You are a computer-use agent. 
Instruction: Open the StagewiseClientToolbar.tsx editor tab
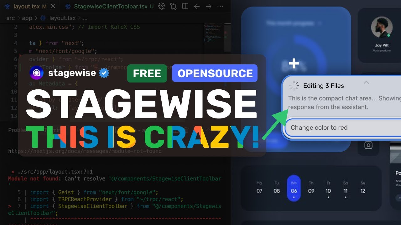110,6
